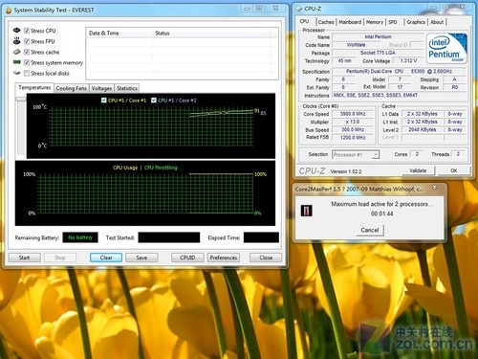The width and height of the screenshot is (478, 359).
Task: Click the disk icon beside Stress local disks
Action: 17,73
